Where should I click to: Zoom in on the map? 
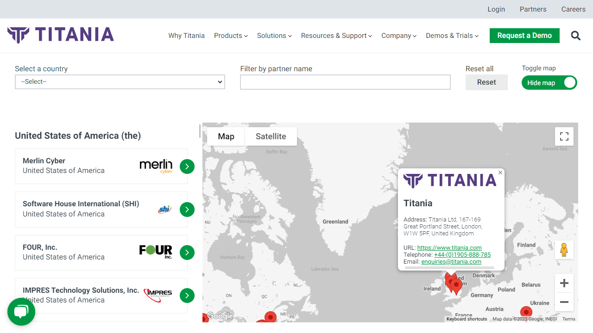tap(564, 283)
